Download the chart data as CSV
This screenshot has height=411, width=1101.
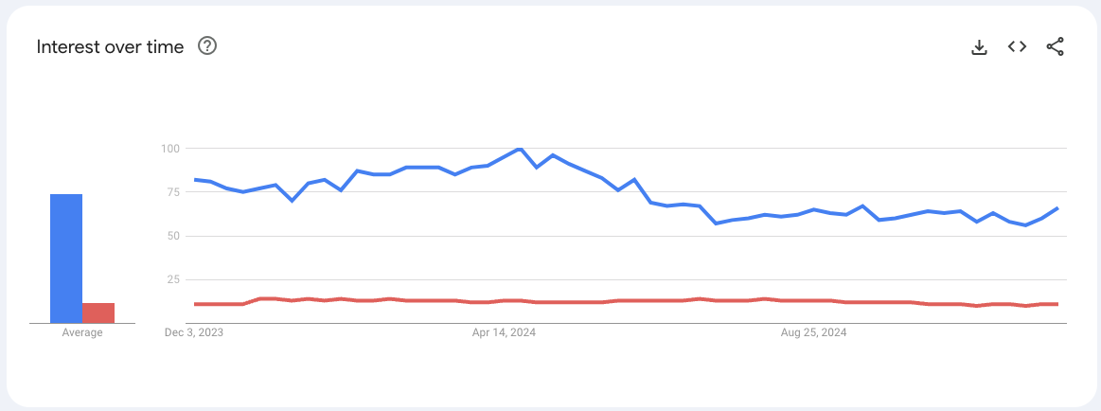(980, 46)
